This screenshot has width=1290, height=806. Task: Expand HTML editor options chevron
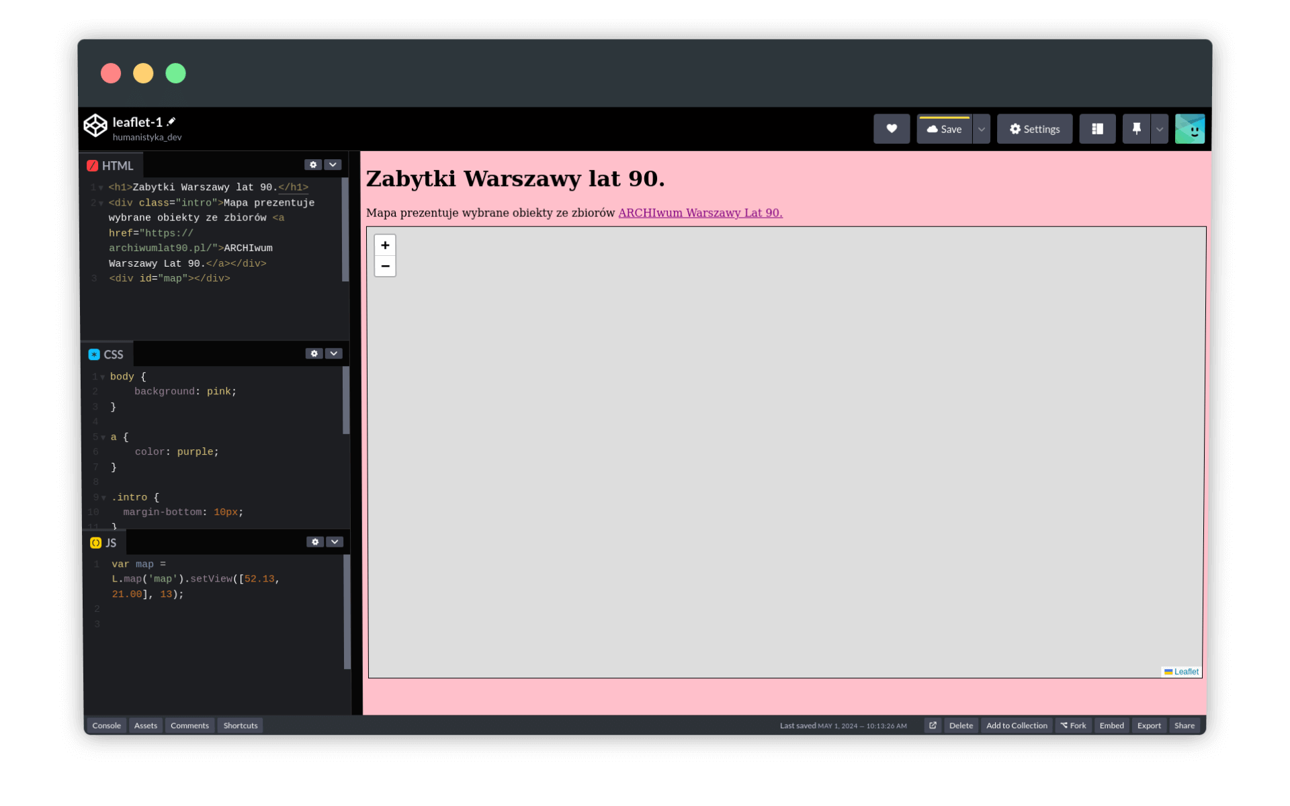pyautogui.click(x=333, y=165)
